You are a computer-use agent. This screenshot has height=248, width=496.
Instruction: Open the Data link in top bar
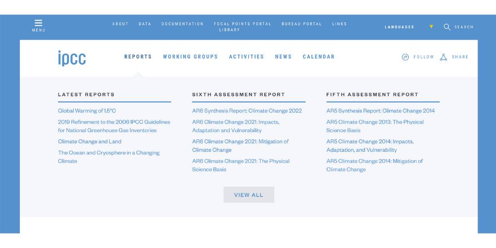pos(145,24)
